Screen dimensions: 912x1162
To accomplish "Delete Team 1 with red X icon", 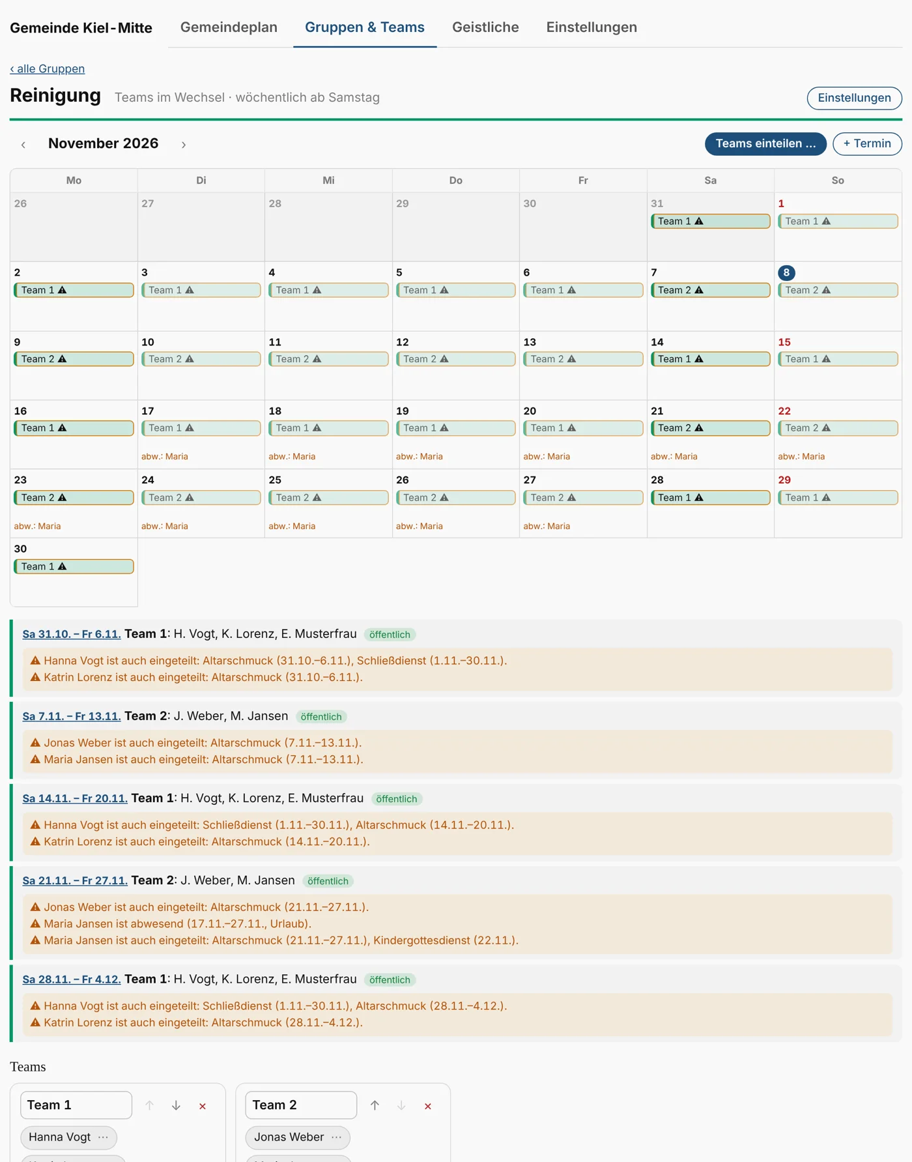I will (203, 1106).
